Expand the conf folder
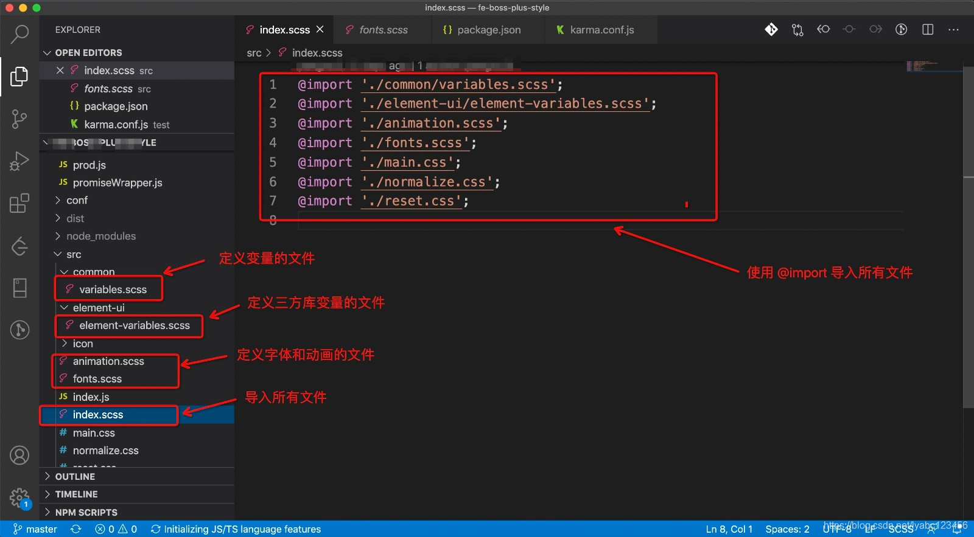This screenshot has height=537, width=974. [137, 200]
